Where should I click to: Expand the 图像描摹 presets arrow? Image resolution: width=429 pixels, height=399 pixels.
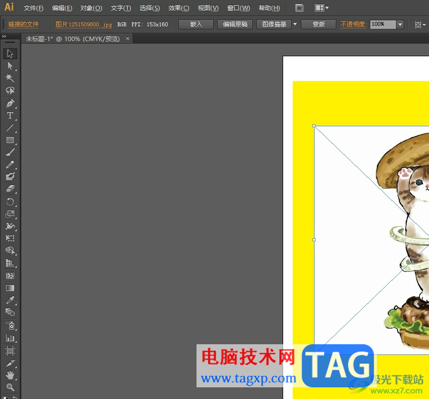pyautogui.click(x=295, y=24)
